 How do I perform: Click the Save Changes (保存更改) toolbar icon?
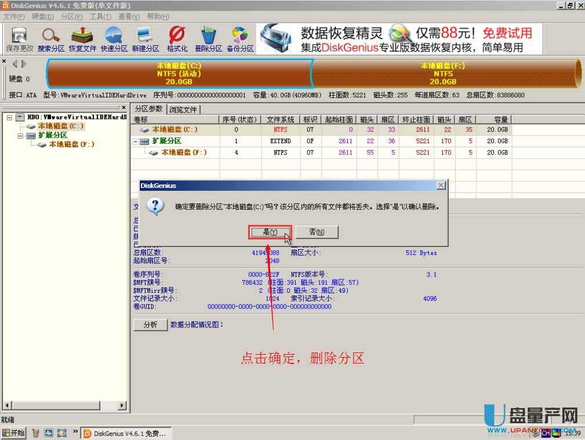20,39
